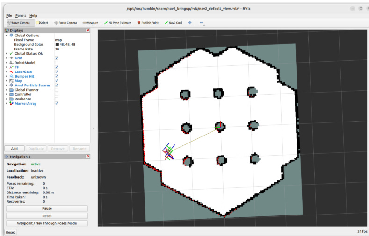Select the Publish Point tool
Image resolution: width=369 pixels, height=236 pixels.
pyautogui.click(x=148, y=23)
